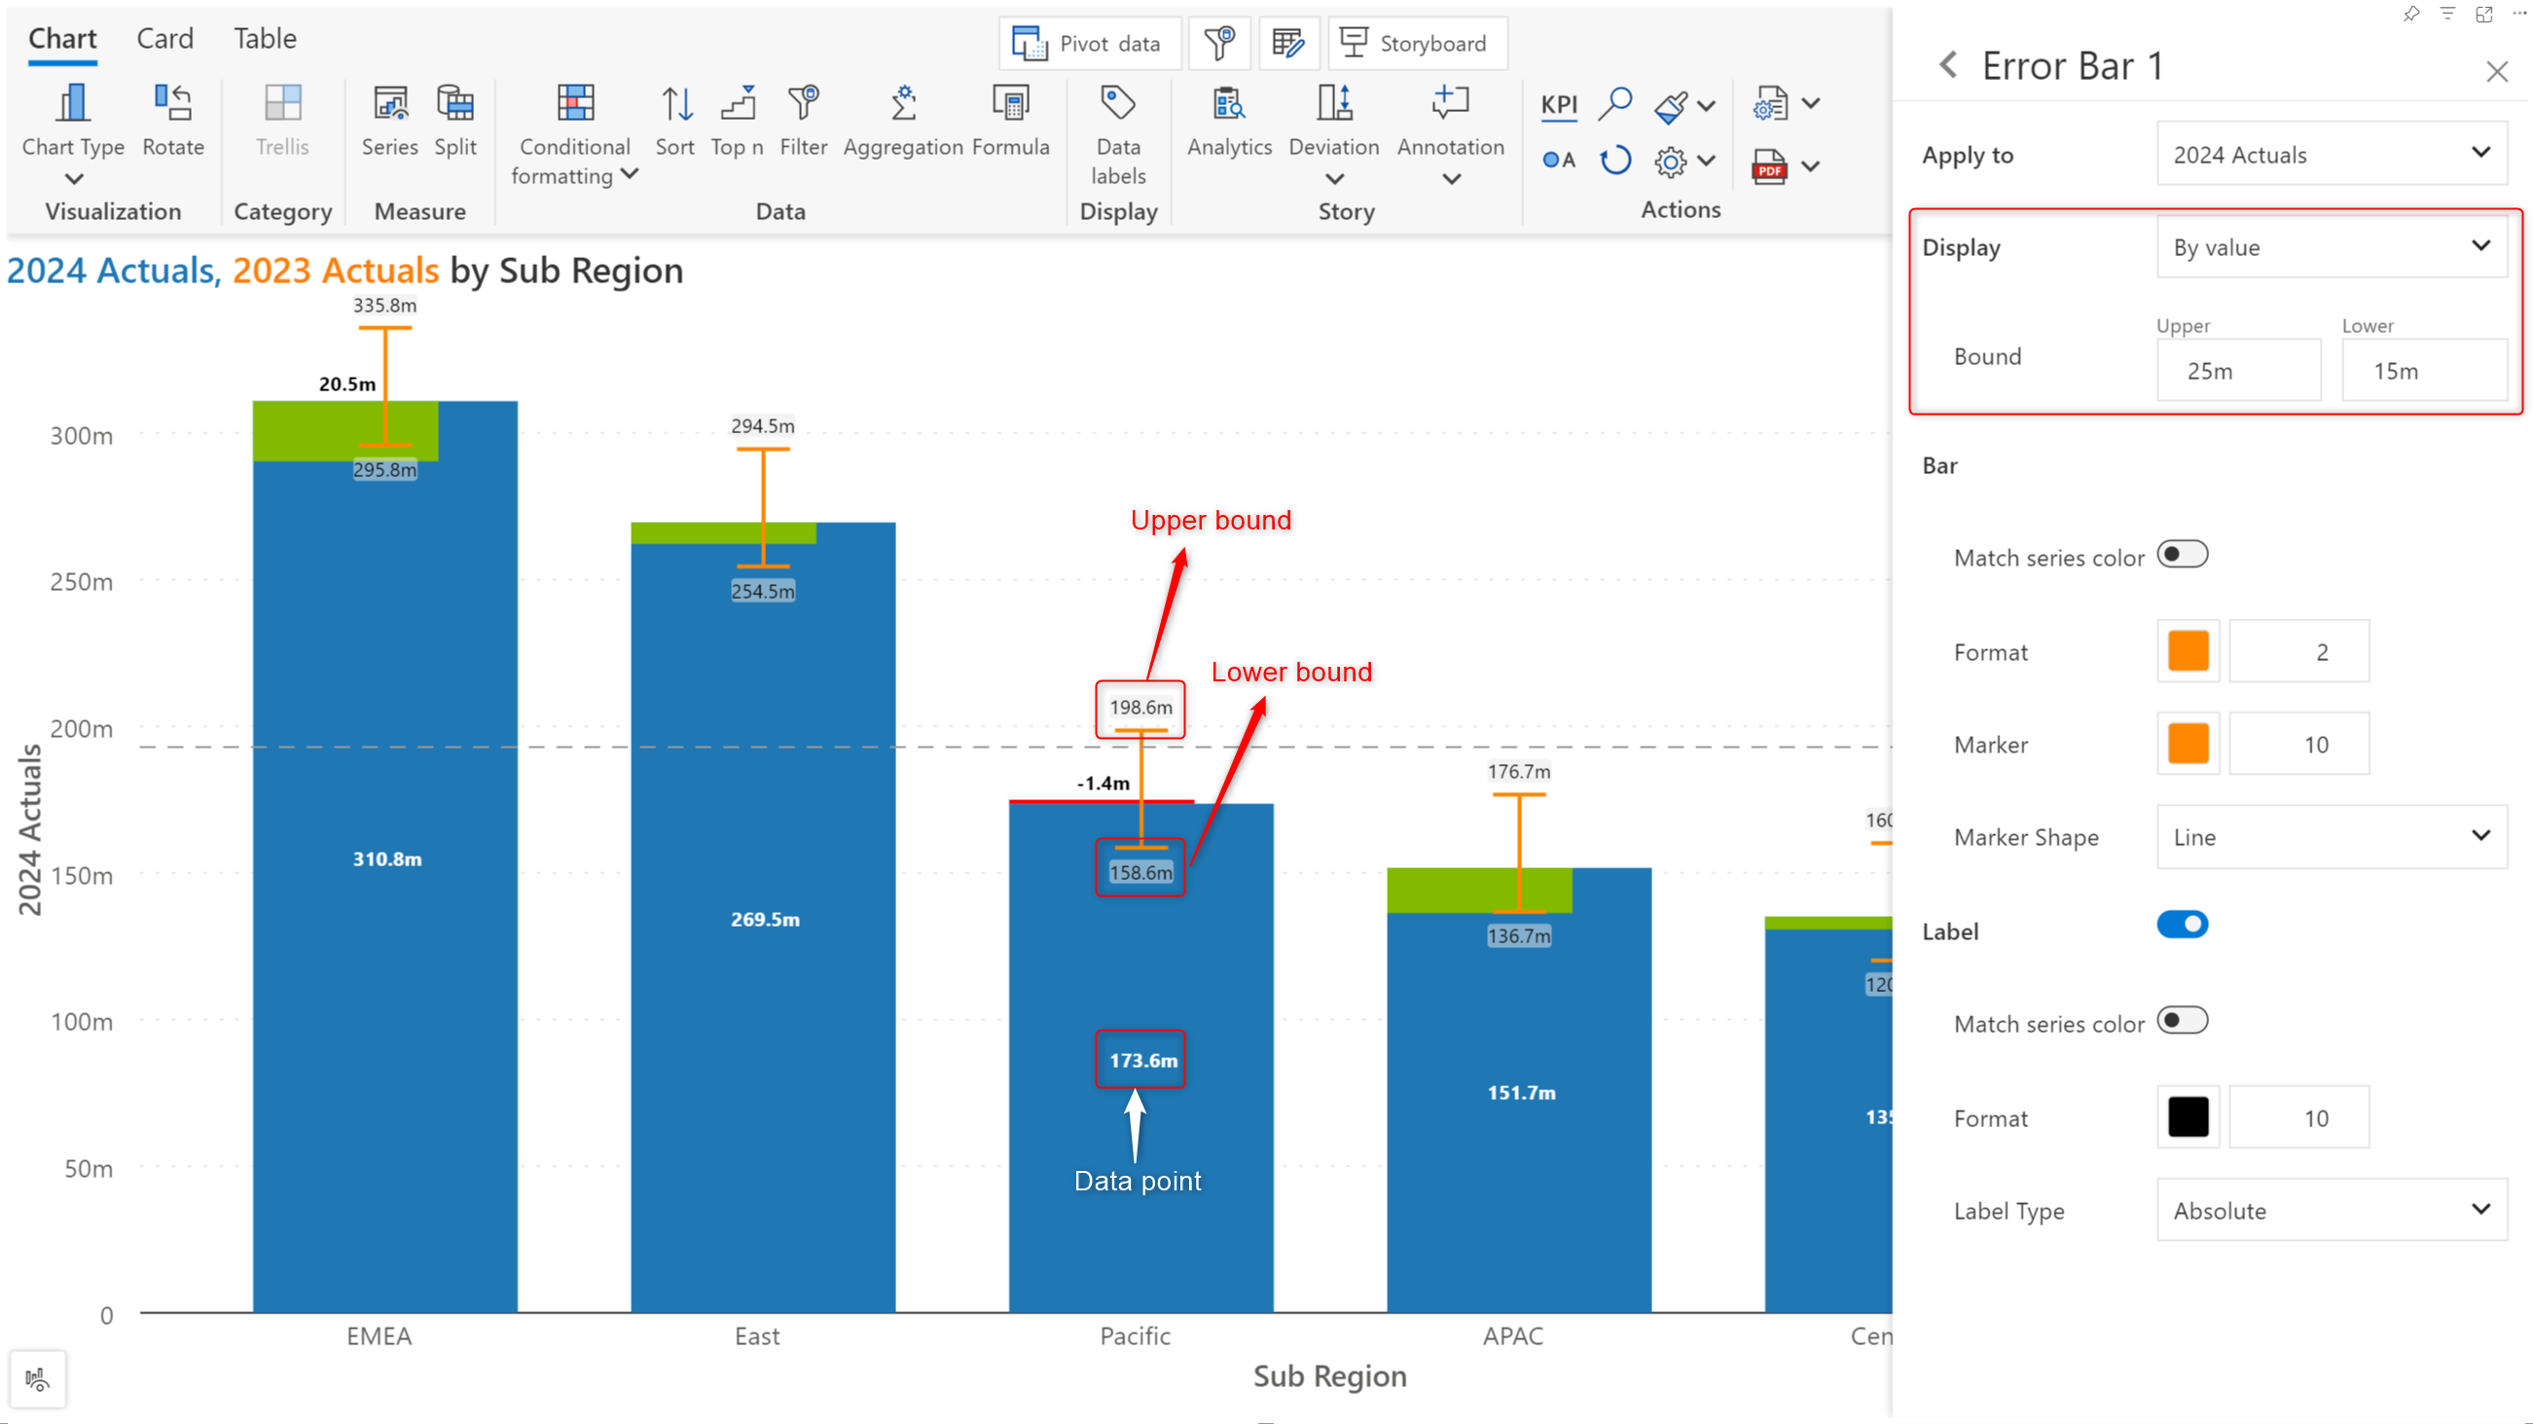The height and width of the screenshot is (1424, 2533).
Task: Pin the visual using pin icon
Action: tap(2411, 14)
